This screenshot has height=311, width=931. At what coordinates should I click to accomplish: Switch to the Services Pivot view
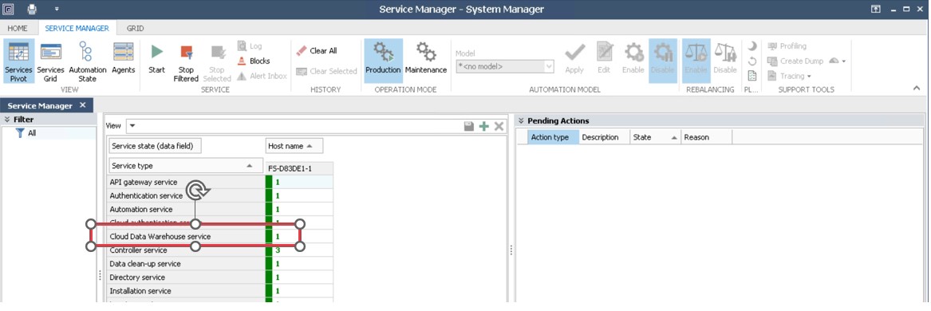[19, 61]
